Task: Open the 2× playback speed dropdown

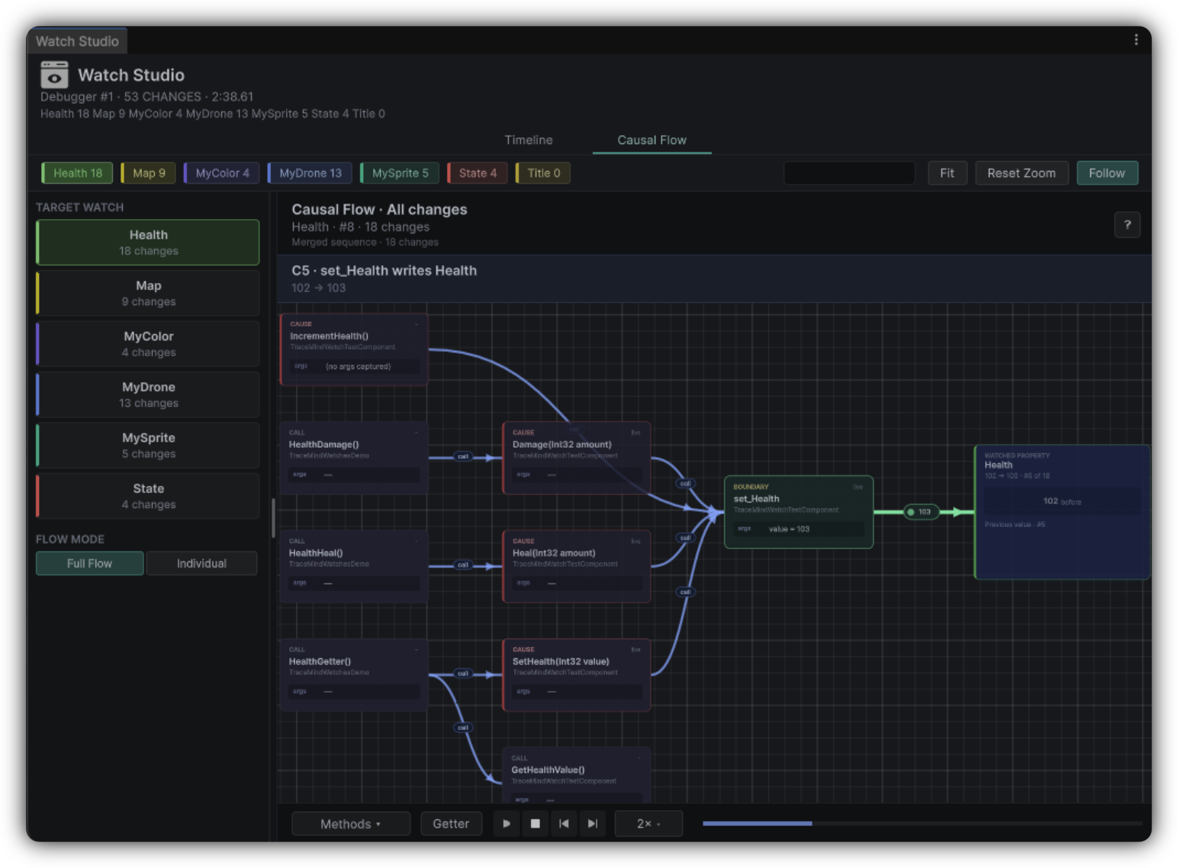Action: [x=649, y=824]
